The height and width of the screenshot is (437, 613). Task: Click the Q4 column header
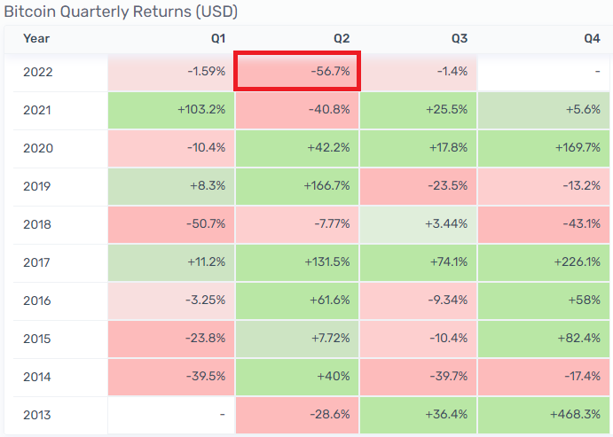592,39
